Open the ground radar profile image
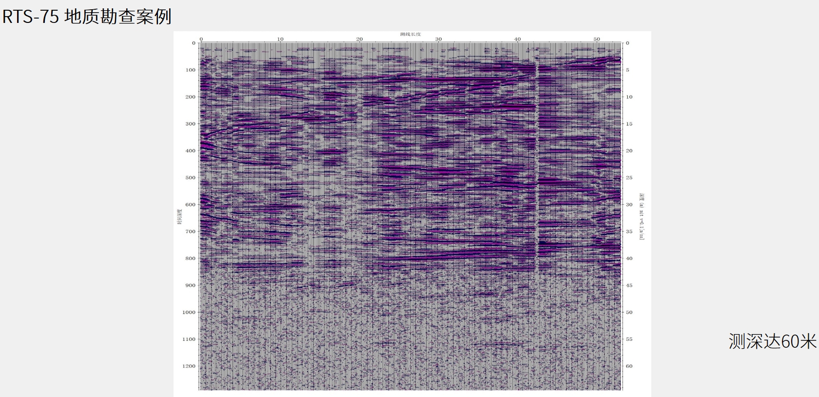This screenshot has height=397, width=819. 411,215
